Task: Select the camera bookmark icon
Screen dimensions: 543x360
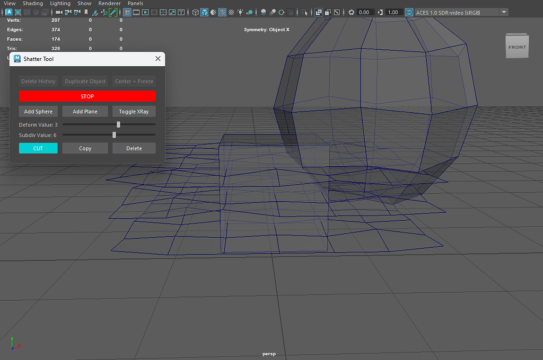Action: [86, 12]
